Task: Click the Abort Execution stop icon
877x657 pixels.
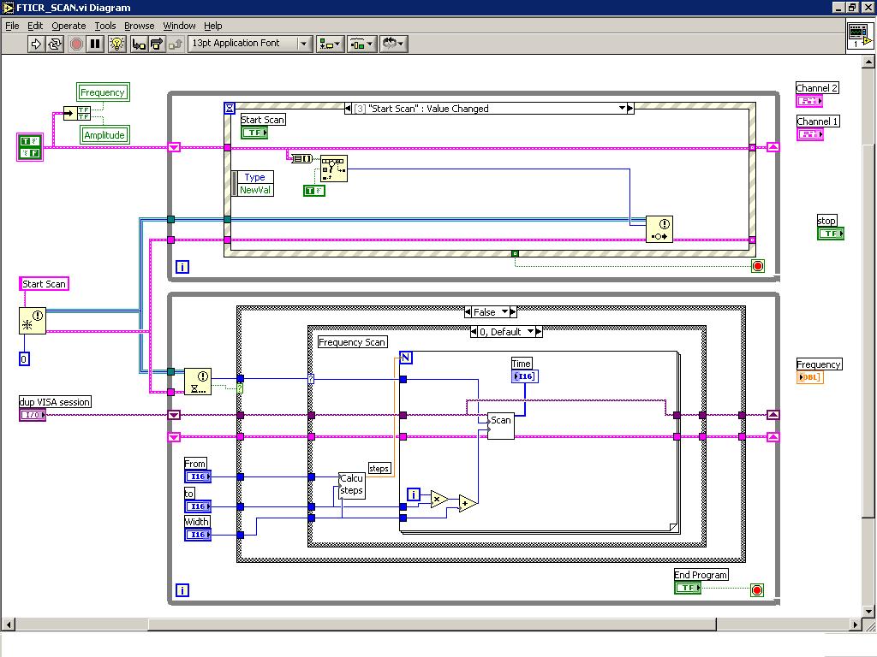Action: tap(76, 44)
